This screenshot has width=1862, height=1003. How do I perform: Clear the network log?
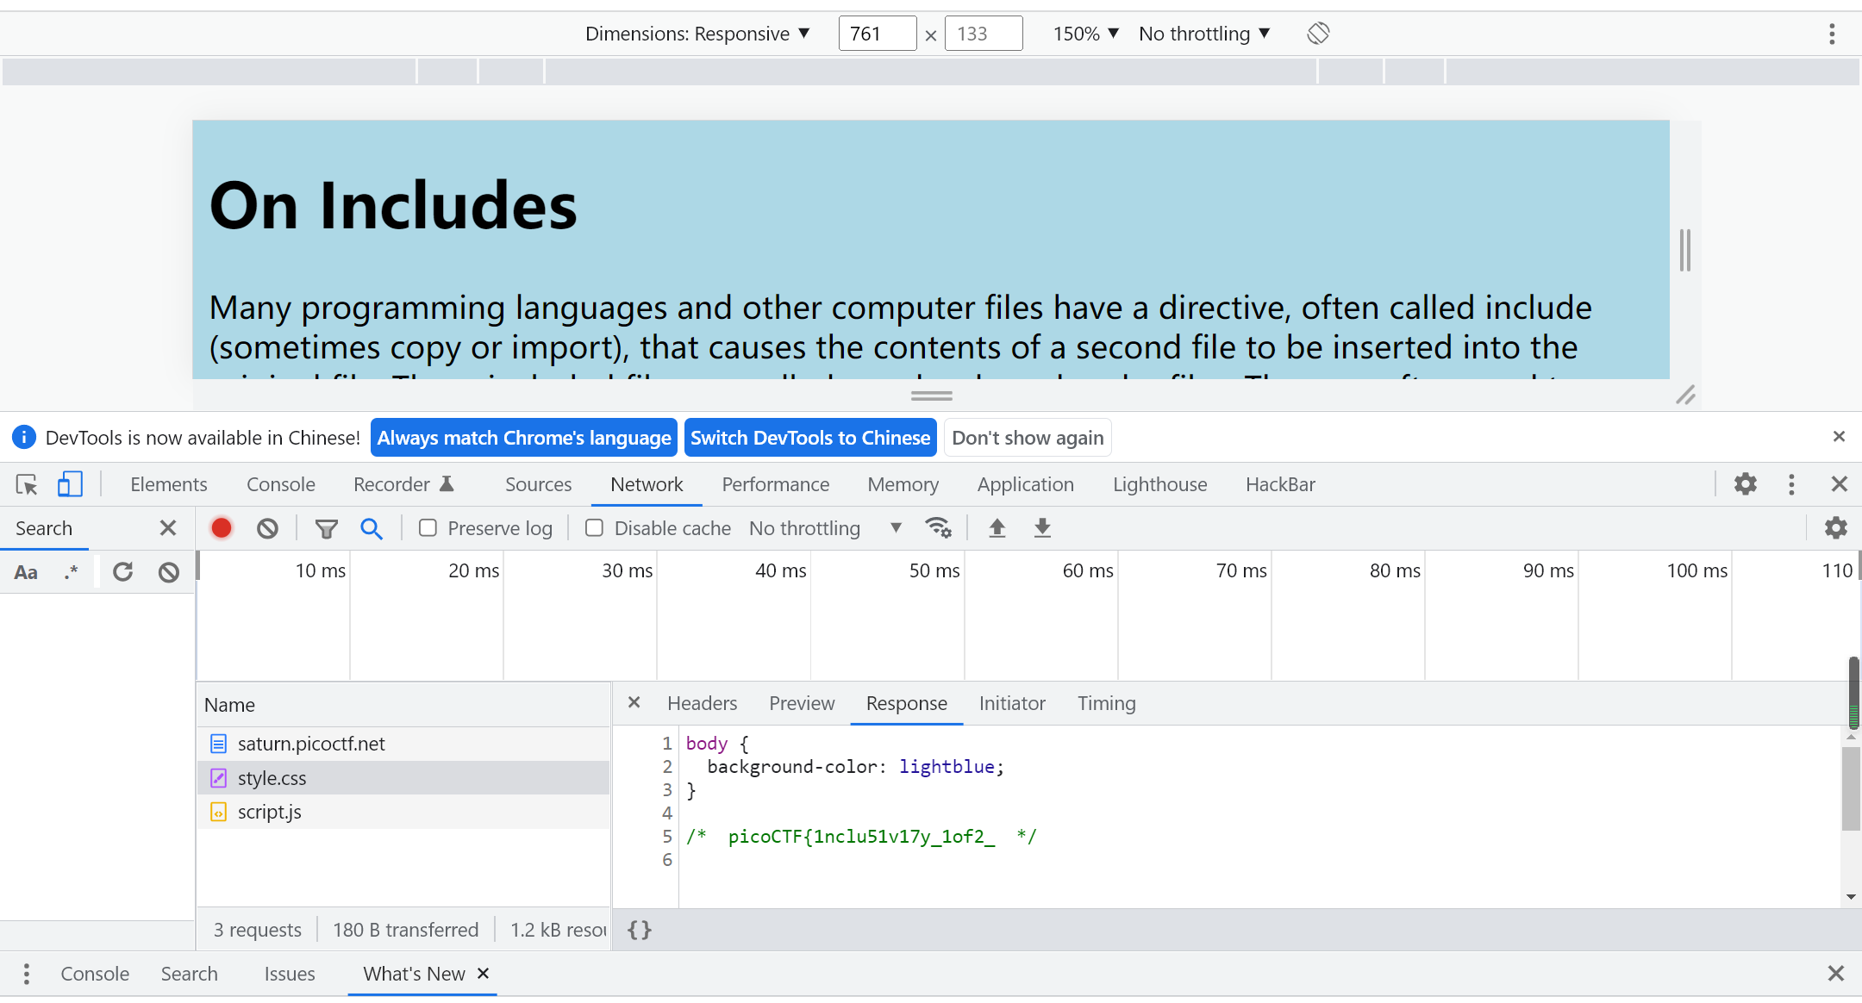coord(267,528)
